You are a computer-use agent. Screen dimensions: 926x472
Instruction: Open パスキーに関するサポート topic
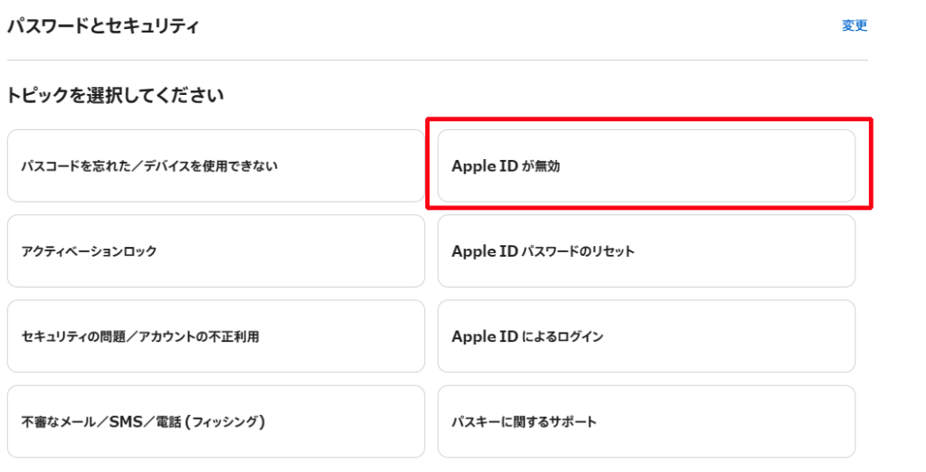[646, 421]
